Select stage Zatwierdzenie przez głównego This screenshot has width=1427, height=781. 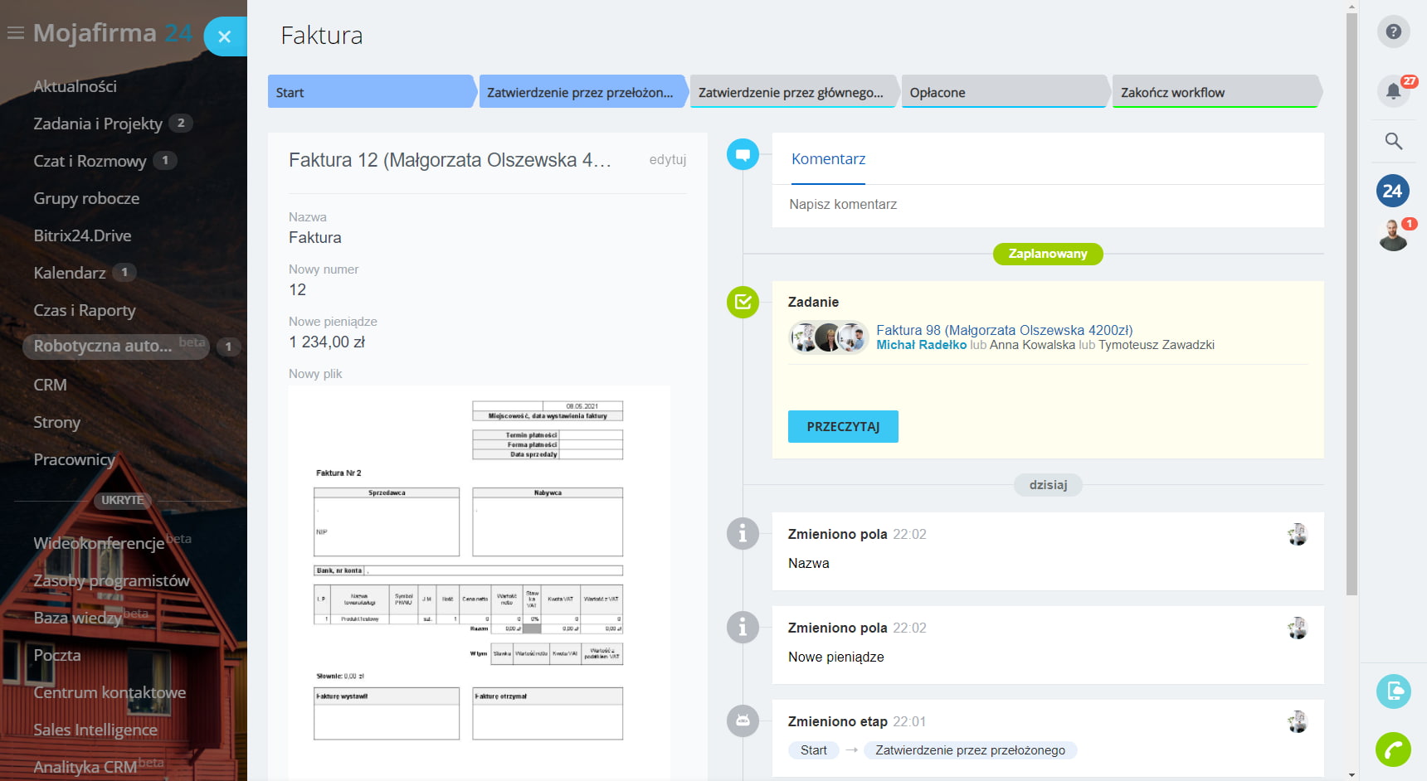(x=791, y=93)
